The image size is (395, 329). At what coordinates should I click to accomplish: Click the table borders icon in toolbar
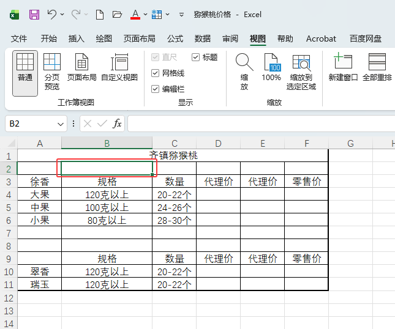(x=157, y=15)
